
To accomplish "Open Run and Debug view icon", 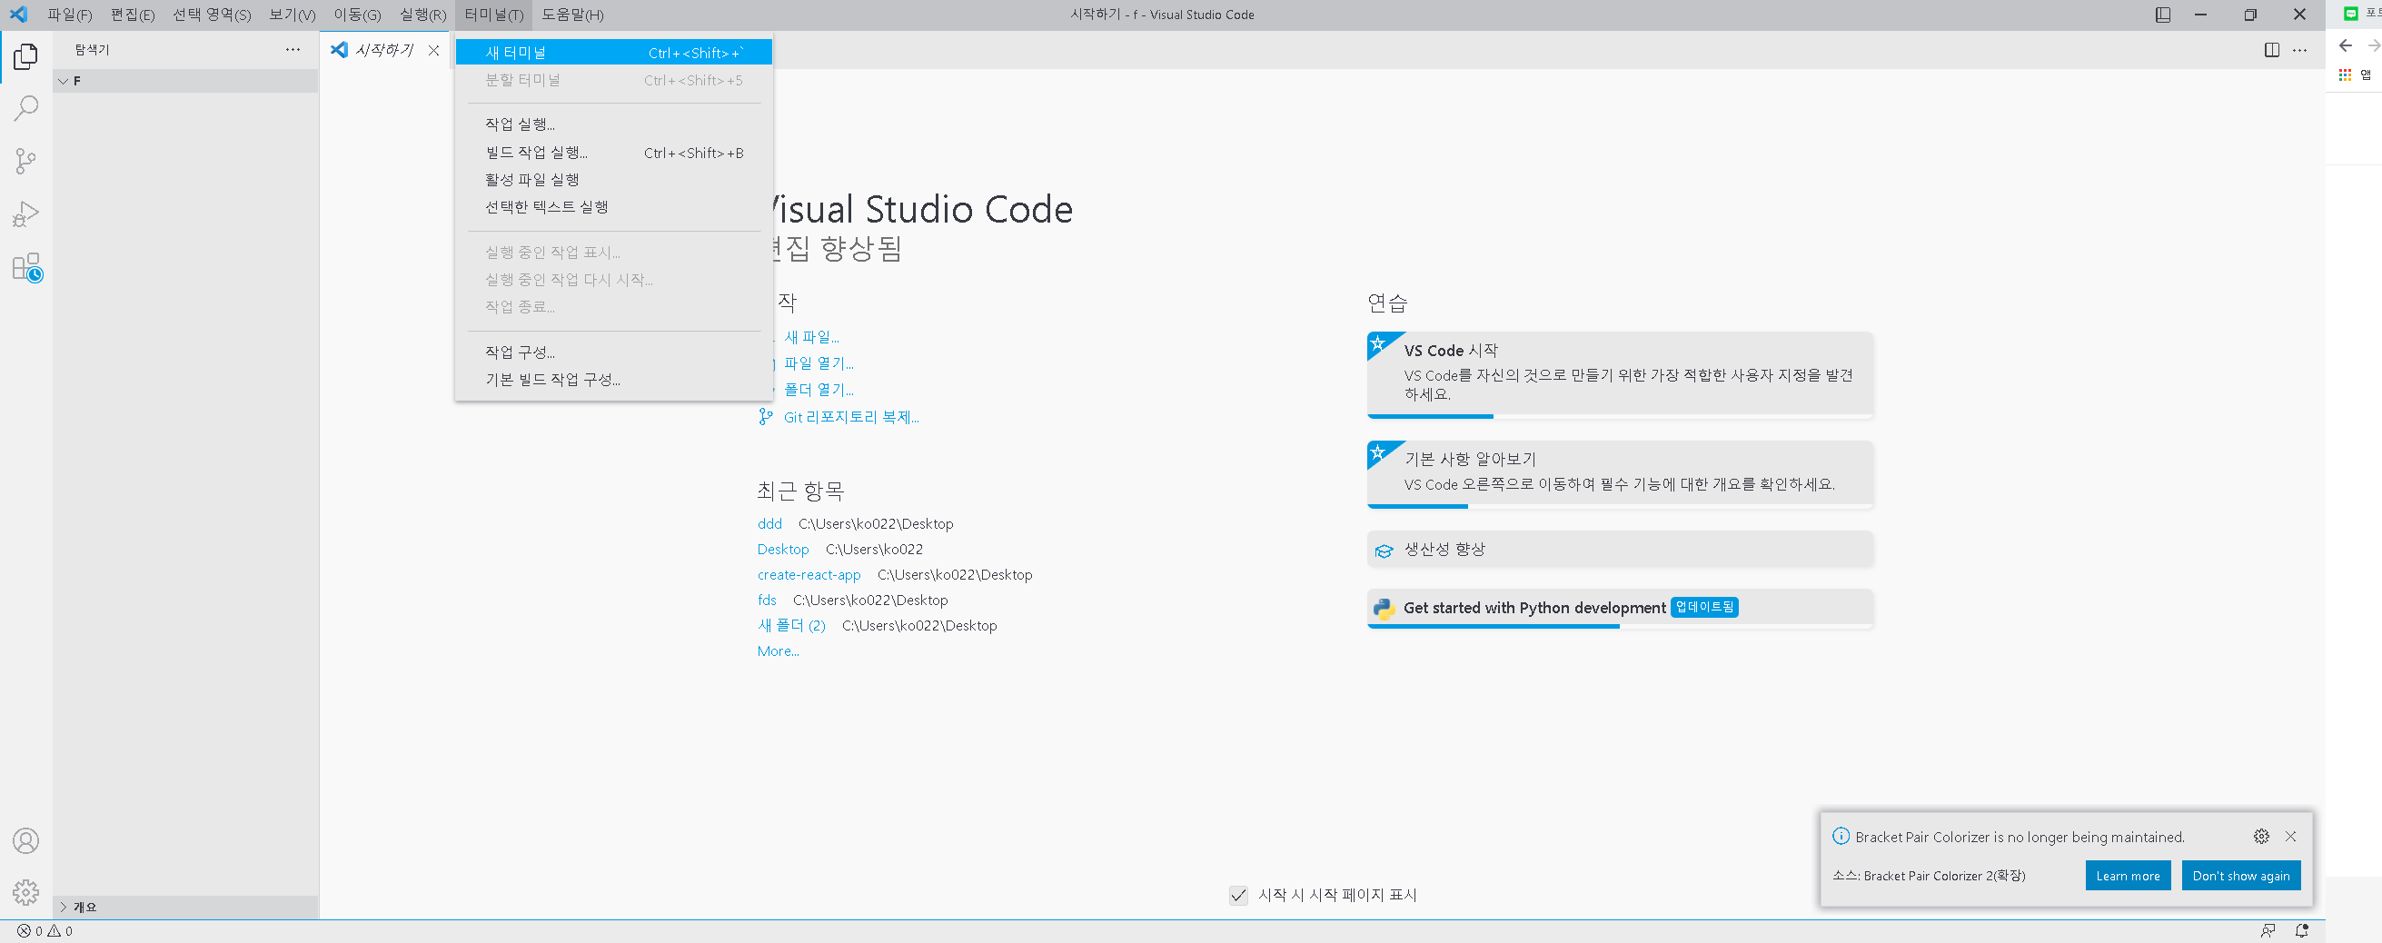I will click(25, 214).
